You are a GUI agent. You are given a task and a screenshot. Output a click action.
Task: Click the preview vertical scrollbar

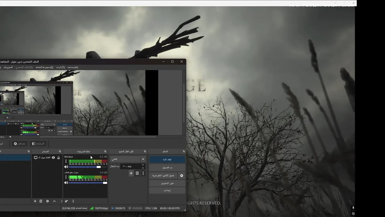(x=184, y=103)
